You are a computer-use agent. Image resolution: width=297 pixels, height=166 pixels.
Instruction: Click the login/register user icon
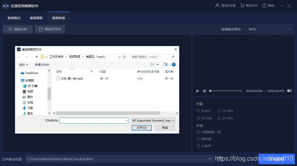point(217,6)
